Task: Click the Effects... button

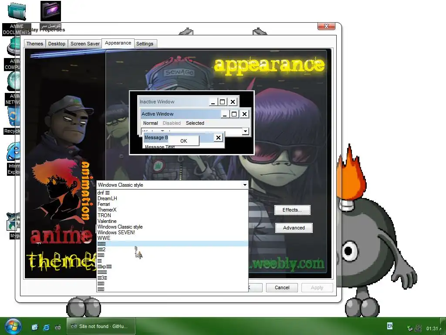Action: [292, 210]
